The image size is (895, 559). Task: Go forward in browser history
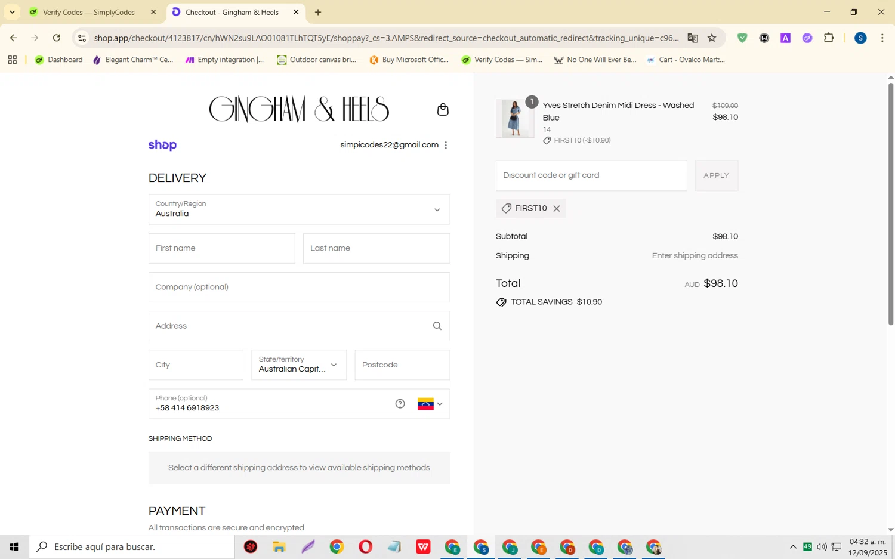click(x=35, y=38)
